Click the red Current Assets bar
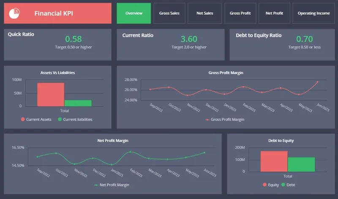This screenshot has width=338, height=199. 51,94
